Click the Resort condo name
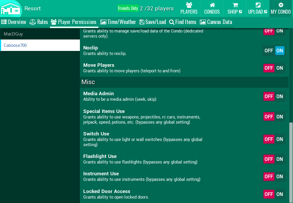 coord(33,8)
